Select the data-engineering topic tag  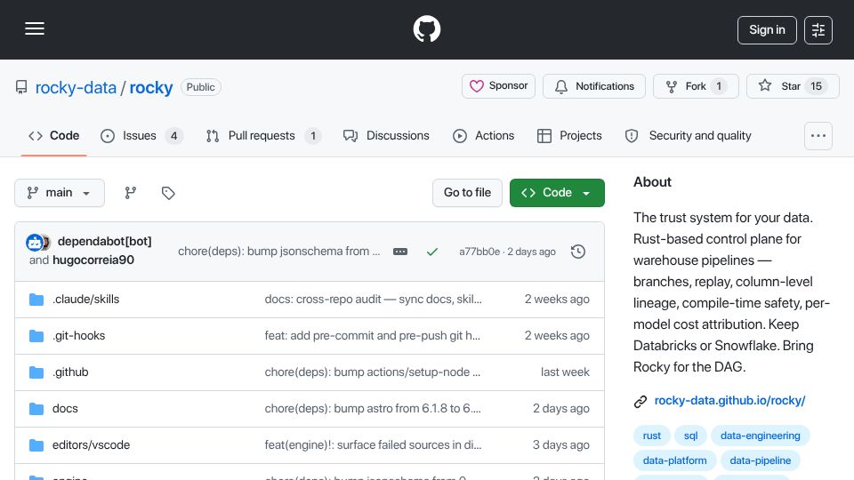[x=761, y=436]
